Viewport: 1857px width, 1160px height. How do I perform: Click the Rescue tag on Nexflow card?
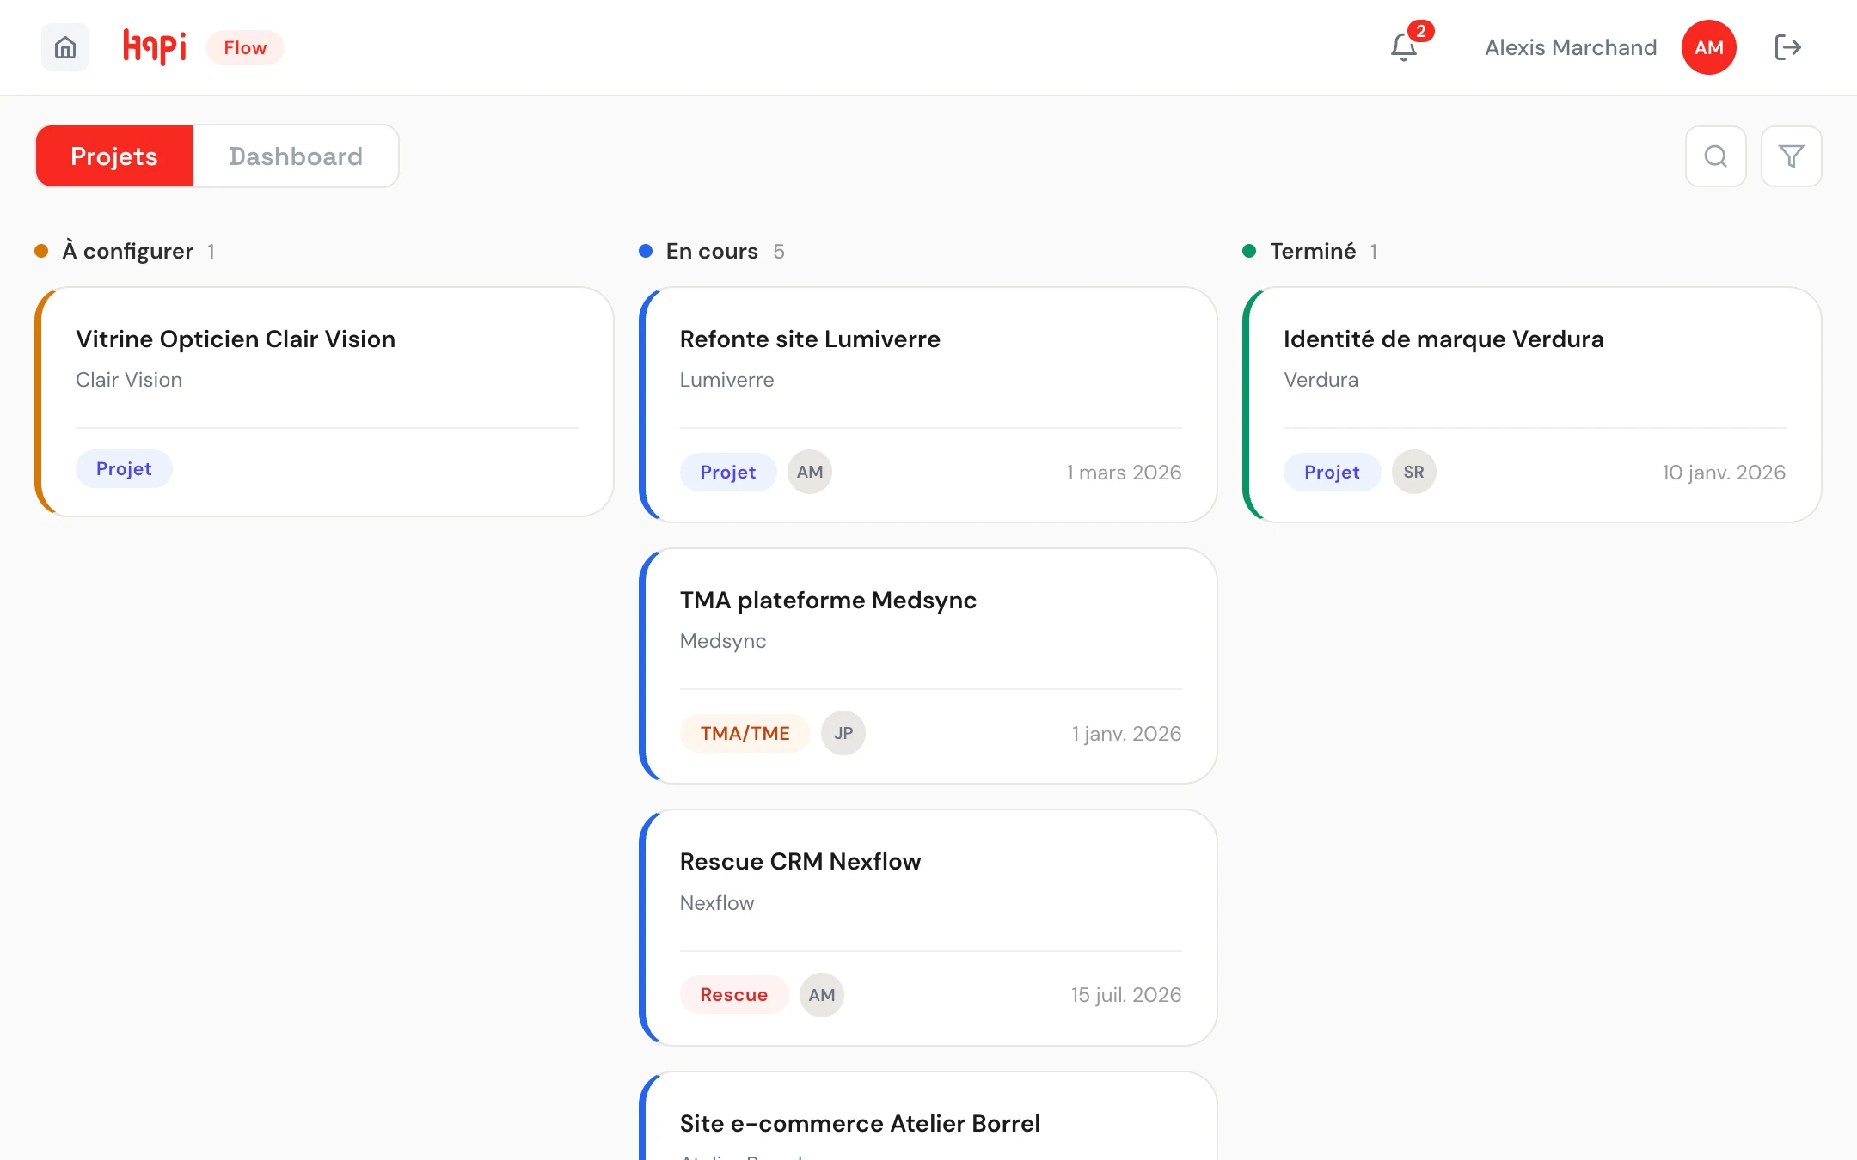[x=734, y=995]
